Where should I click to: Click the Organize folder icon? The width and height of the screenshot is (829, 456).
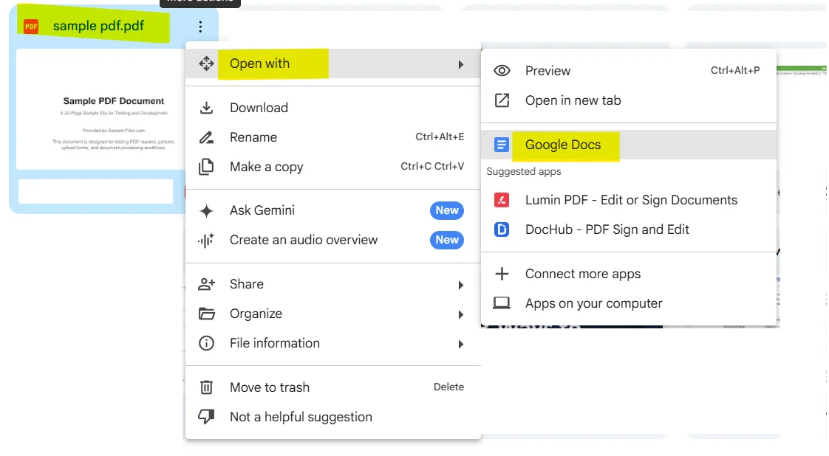coord(206,314)
